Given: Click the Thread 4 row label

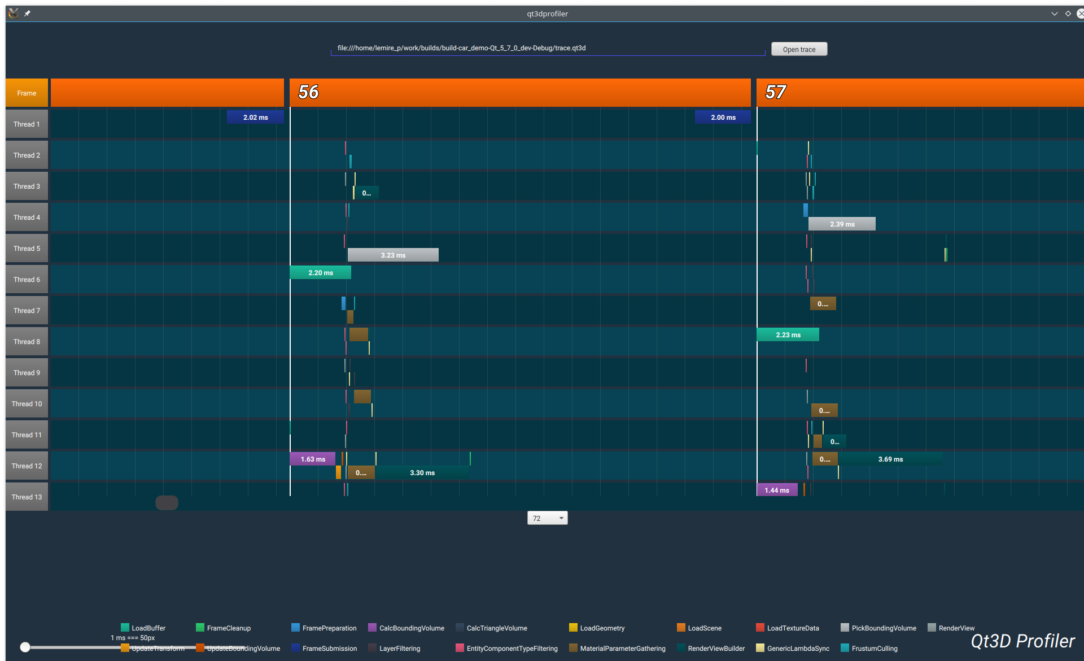Looking at the screenshot, I should [27, 218].
